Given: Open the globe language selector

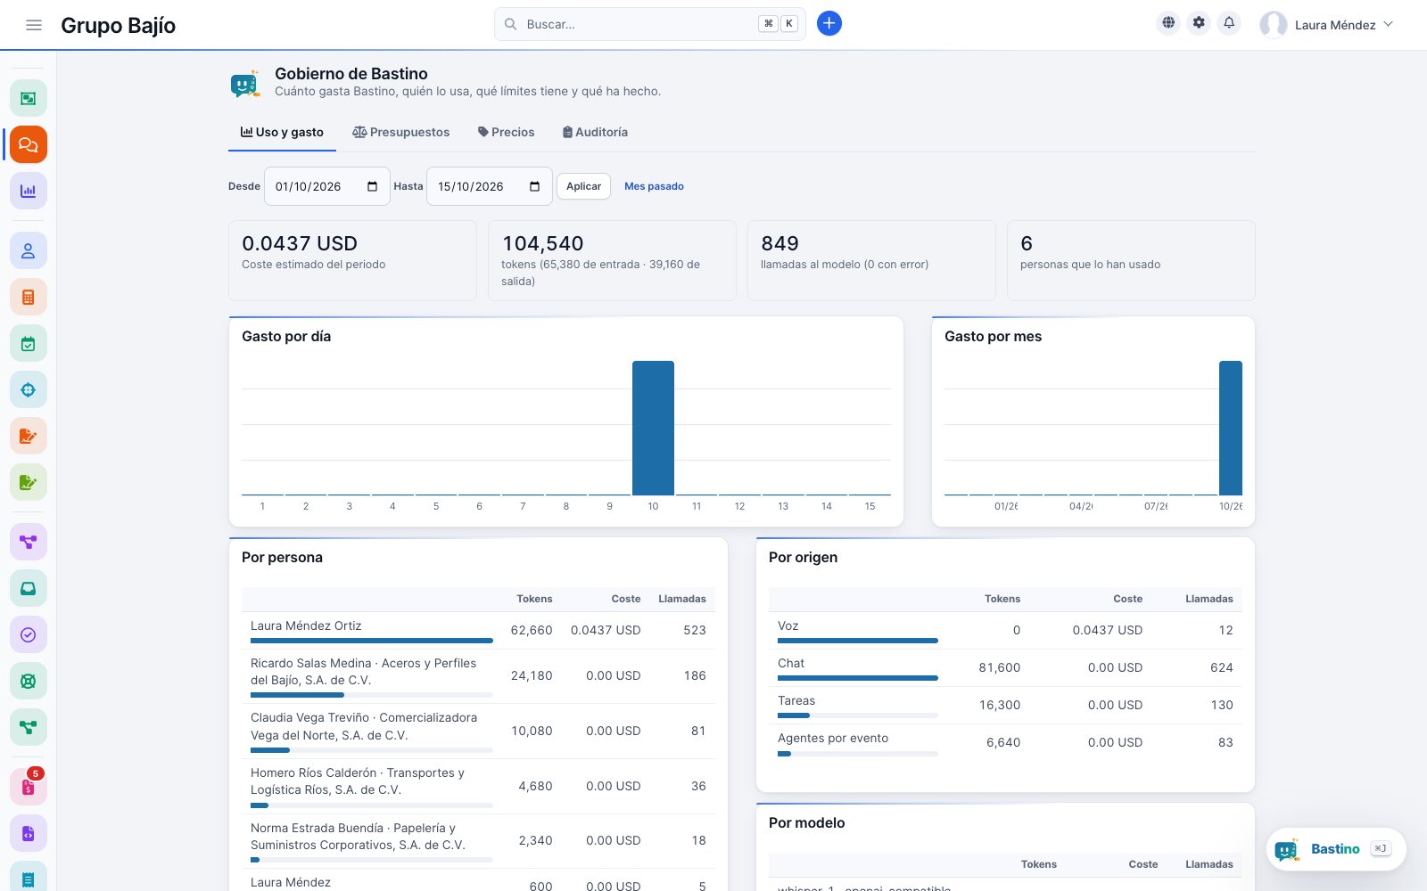Looking at the screenshot, I should (x=1168, y=23).
